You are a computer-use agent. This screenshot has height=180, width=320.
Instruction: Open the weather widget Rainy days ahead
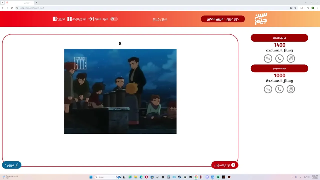(x=10, y=177)
